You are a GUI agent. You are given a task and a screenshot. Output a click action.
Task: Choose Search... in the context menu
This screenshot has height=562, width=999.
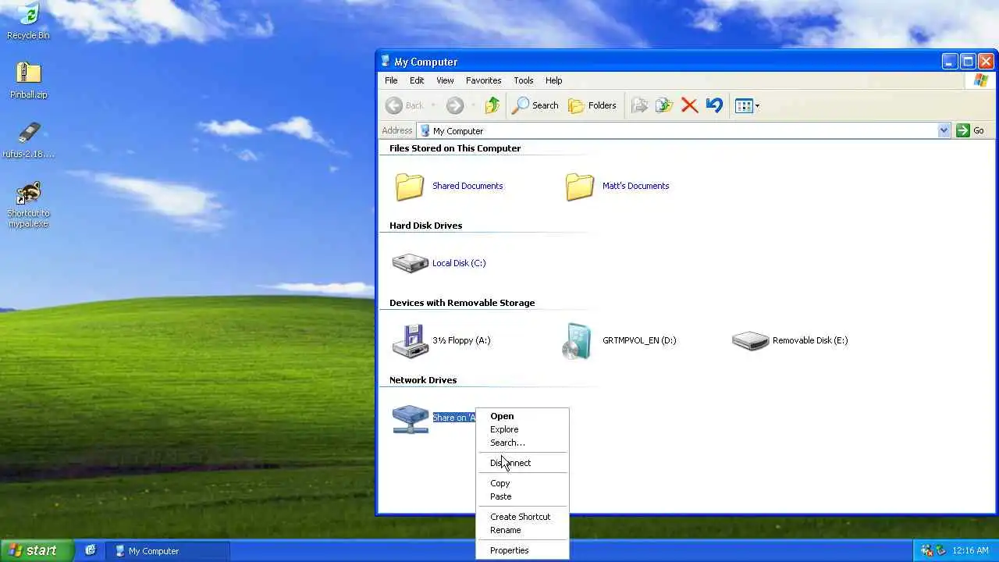[x=522, y=443]
